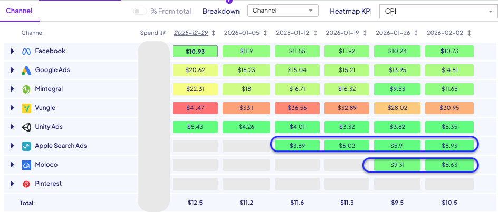Open the Heatmap KPI dropdown
498x212 pixels.
click(x=437, y=11)
